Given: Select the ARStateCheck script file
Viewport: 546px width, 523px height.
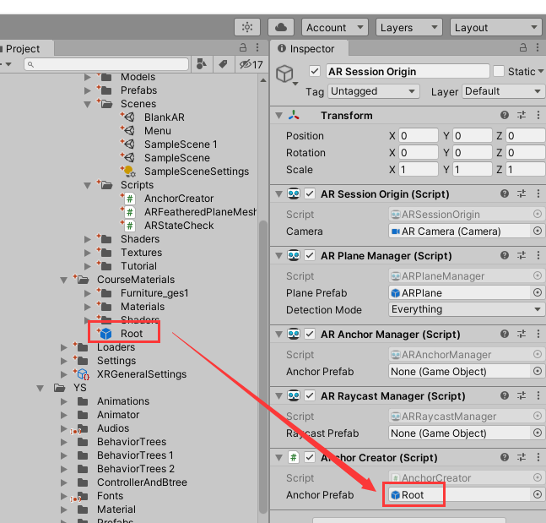Looking at the screenshot, I should [x=179, y=226].
